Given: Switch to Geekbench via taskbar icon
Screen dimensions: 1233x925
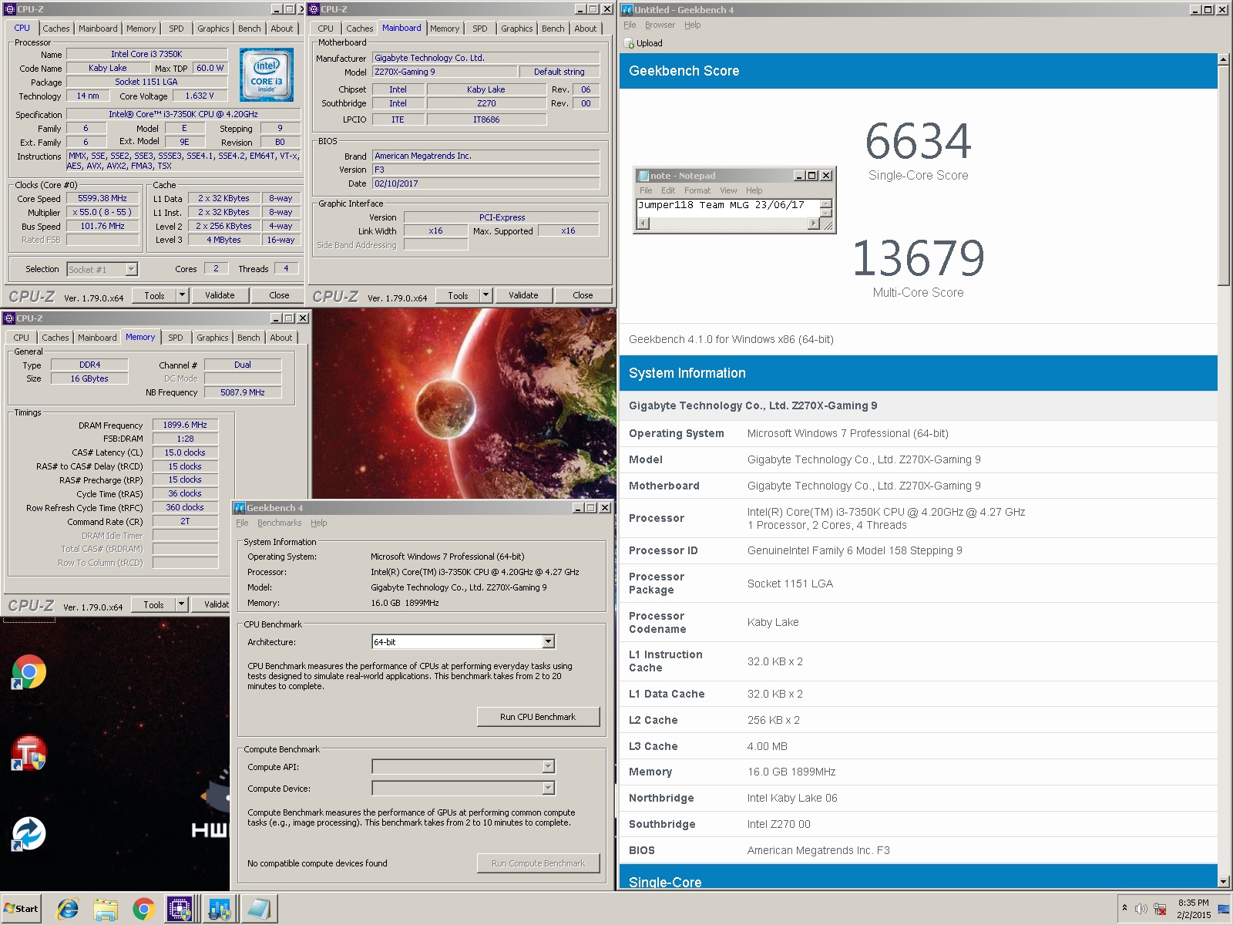Looking at the screenshot, I should click(x=219, y=910).
